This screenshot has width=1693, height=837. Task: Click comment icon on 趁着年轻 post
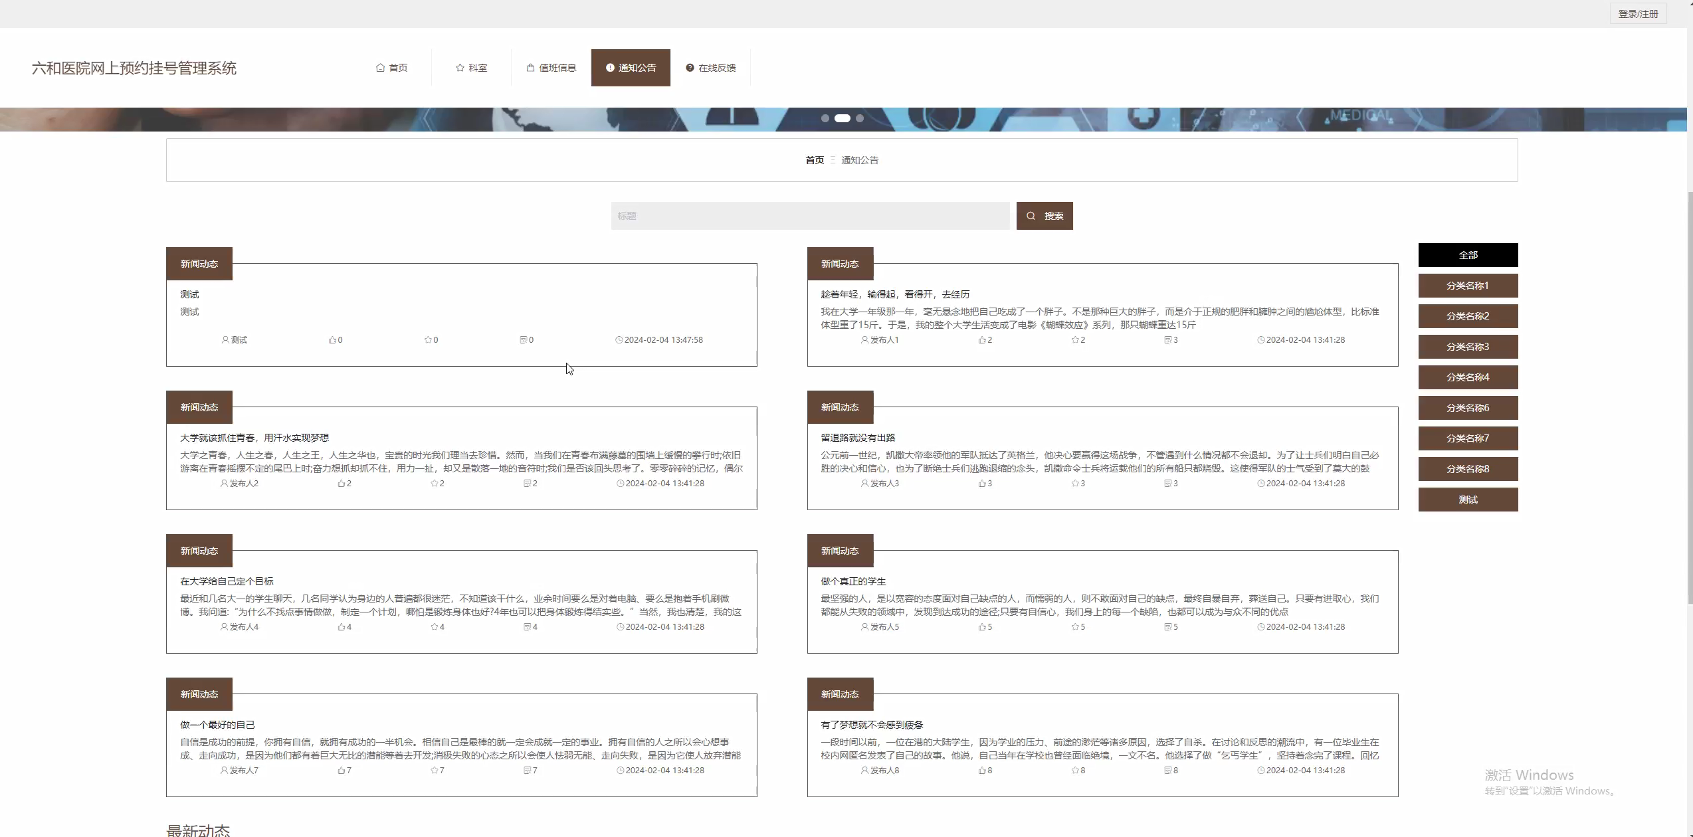point(1168,340)
